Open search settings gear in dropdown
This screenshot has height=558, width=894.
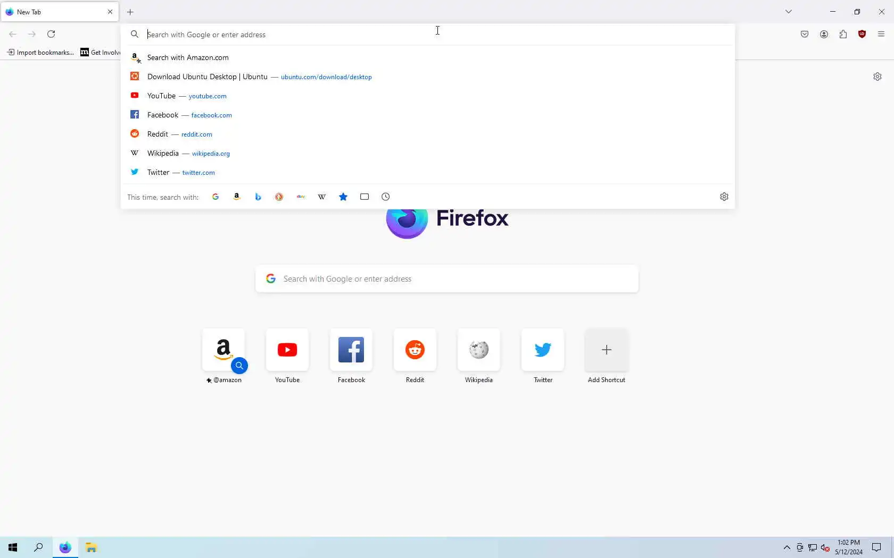724,197
